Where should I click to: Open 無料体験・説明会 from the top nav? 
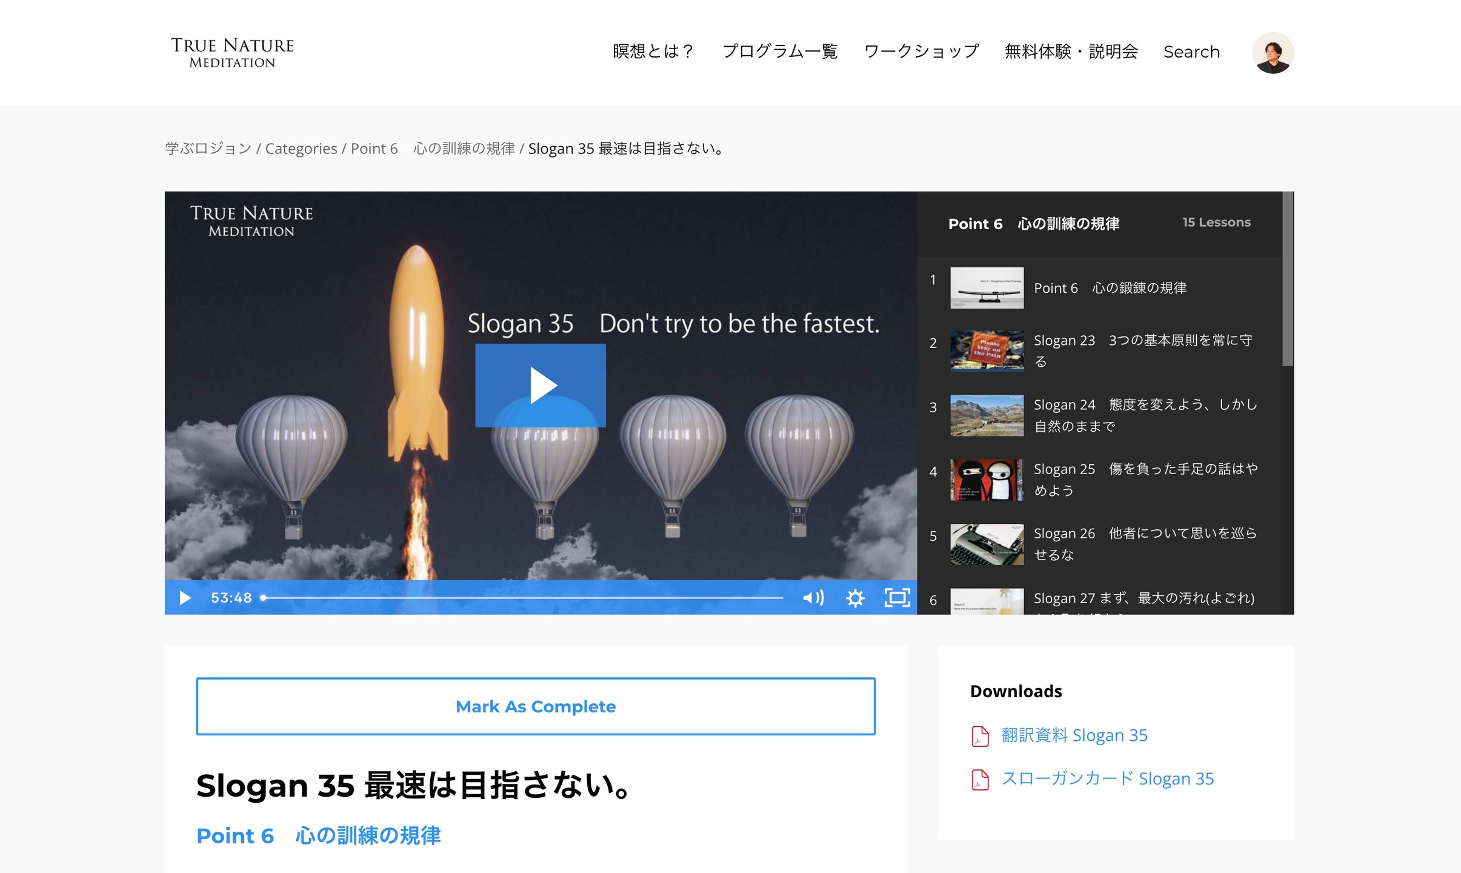[1071, 52]
